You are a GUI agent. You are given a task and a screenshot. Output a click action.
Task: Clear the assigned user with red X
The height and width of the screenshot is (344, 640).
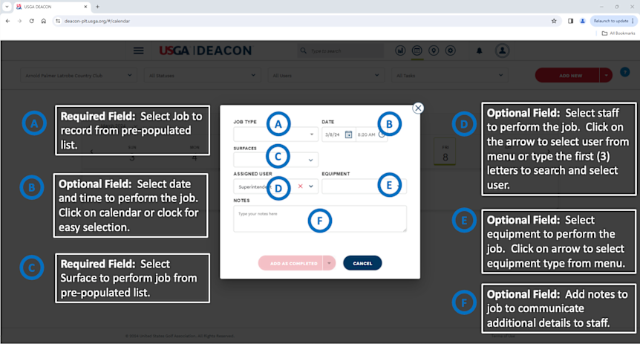301,186
